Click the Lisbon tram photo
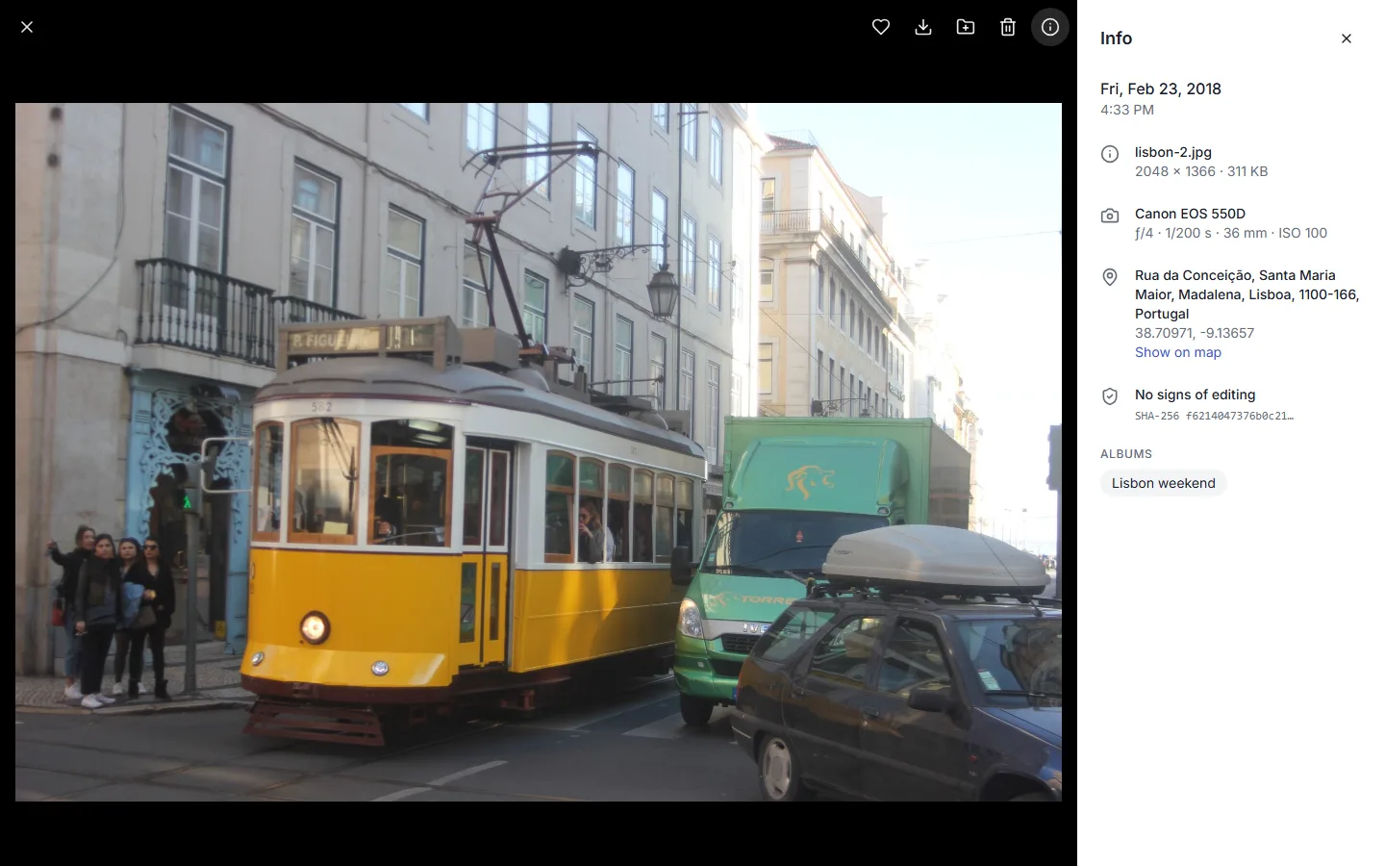This screenshot has height=866, width=1385. [539, 452]
